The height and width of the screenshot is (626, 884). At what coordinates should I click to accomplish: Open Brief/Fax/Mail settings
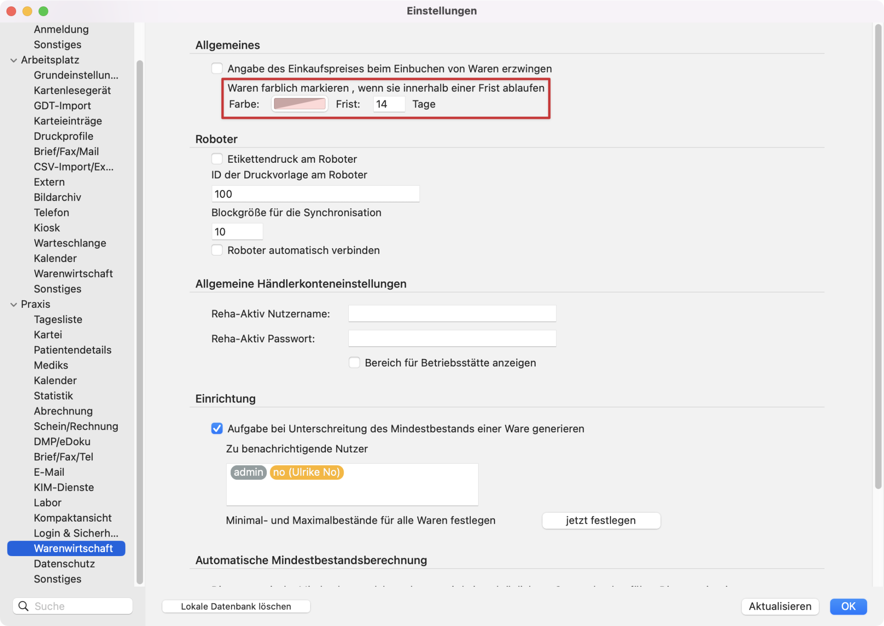(66, 152)
